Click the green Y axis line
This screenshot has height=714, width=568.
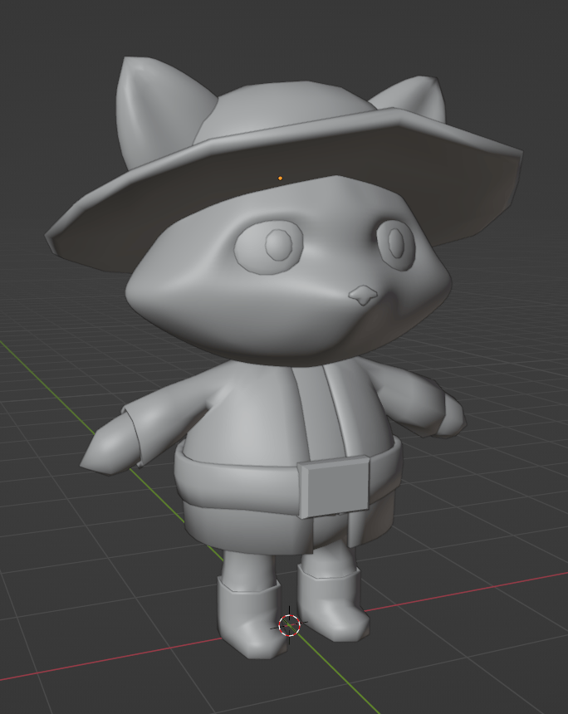(50, 374)
